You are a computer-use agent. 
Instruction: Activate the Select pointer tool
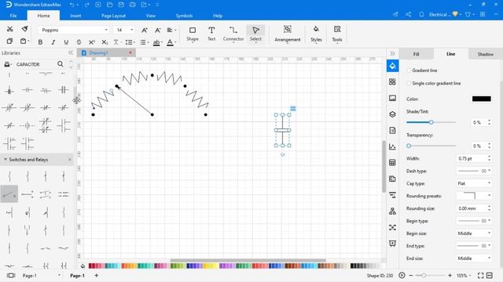pyautogui.click(x=255, y=34)
